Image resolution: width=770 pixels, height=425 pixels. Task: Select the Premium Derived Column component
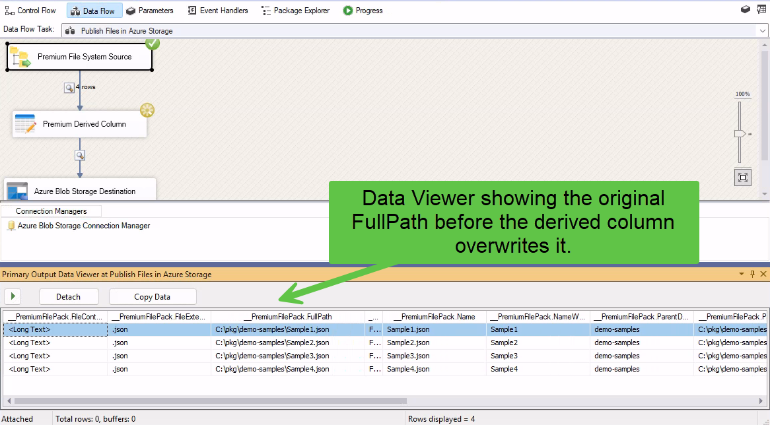click(x=79, y=124)
